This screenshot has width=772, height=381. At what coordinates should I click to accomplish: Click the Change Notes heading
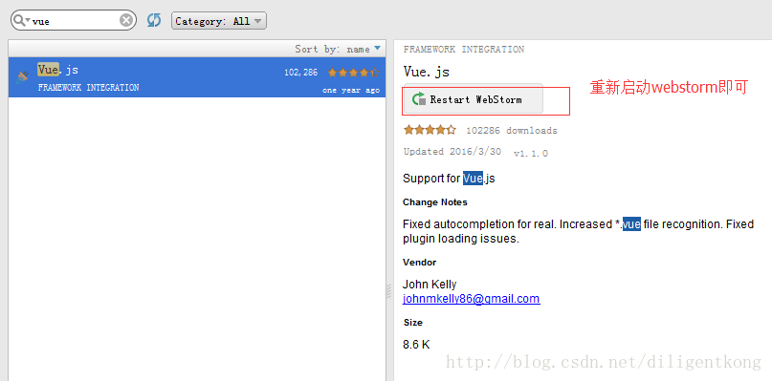click(x=434, y=202)
